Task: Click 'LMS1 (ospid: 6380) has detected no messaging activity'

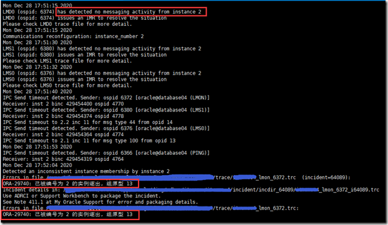Action: tap(102, 49)
